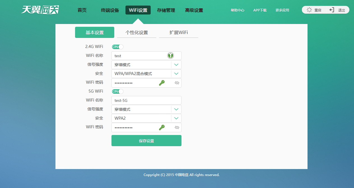Click the green key icon in 2.4G password field
The height and width of the screenshot is (188, 354).
[x=162, y=83]
